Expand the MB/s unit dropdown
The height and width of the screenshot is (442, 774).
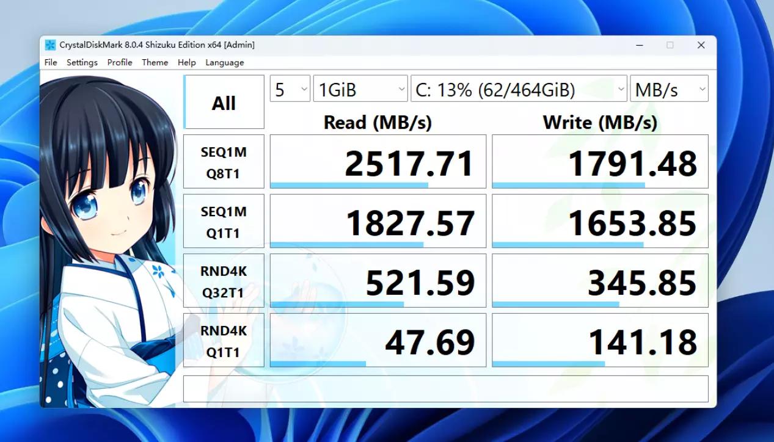coord(669,90)
